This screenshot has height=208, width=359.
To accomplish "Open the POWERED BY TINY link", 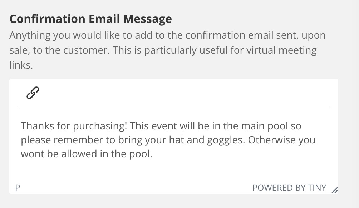I will 289,188.
